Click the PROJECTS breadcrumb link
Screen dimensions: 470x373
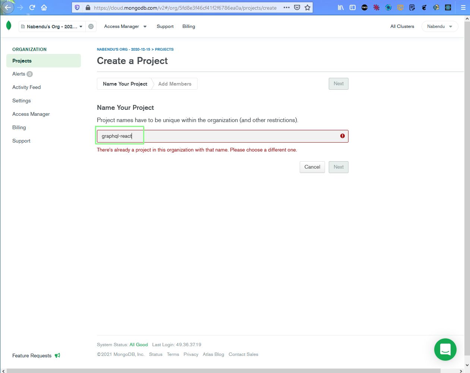tap(164, 49)
